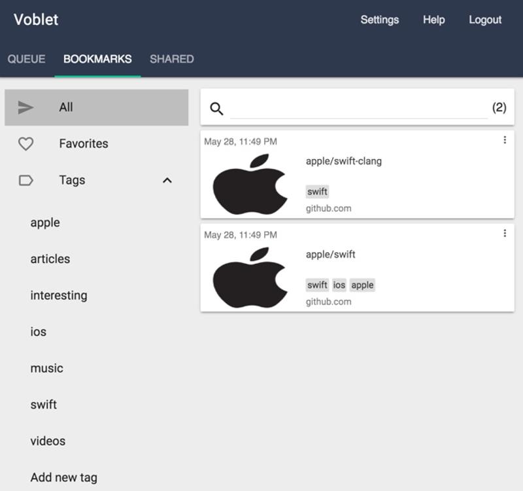Click the Apple logo thumbnail of apple/swift
Viewport: 523px width, 491px height.
pos(249,278)
